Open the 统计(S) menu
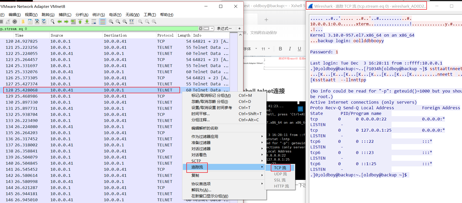462x203 pixels. pyautogui.click(x=99, y=15)
